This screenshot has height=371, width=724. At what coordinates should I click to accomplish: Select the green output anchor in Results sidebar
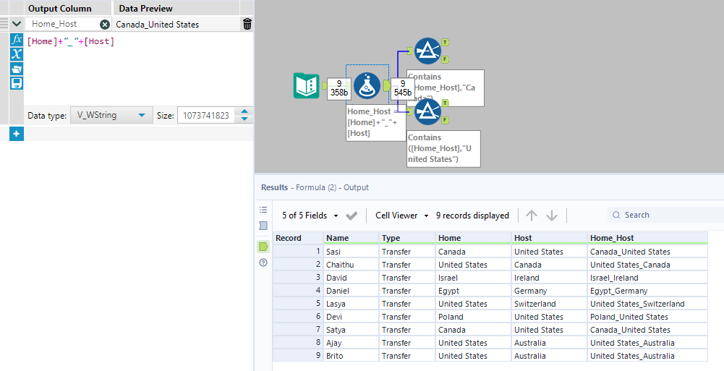(263, 247)
